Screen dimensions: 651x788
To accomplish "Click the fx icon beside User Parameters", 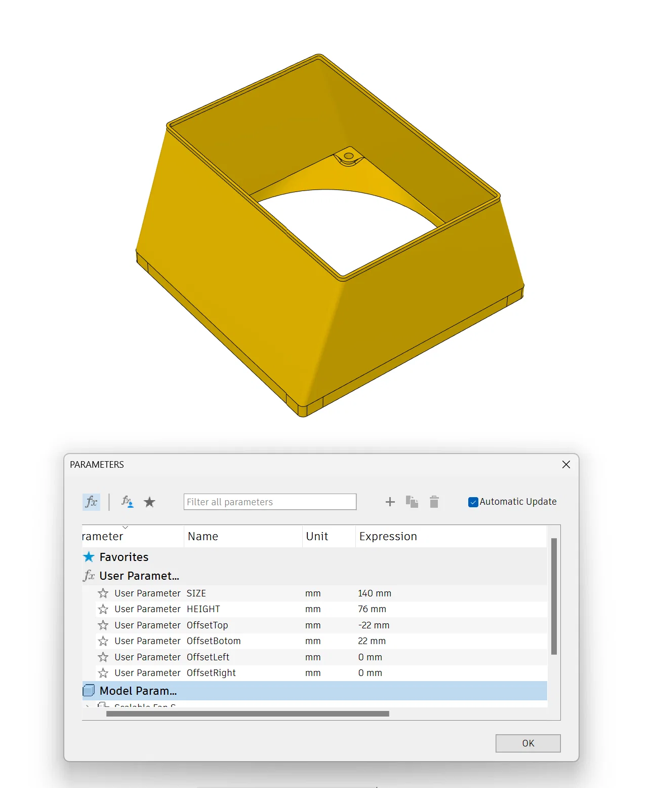I will [89, 576].
